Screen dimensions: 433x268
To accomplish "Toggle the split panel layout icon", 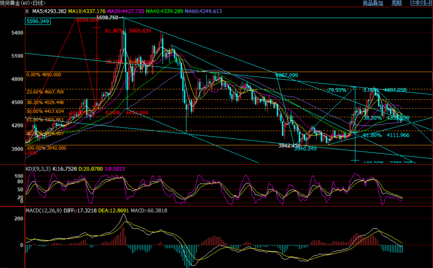I will (x=428, y=3).
